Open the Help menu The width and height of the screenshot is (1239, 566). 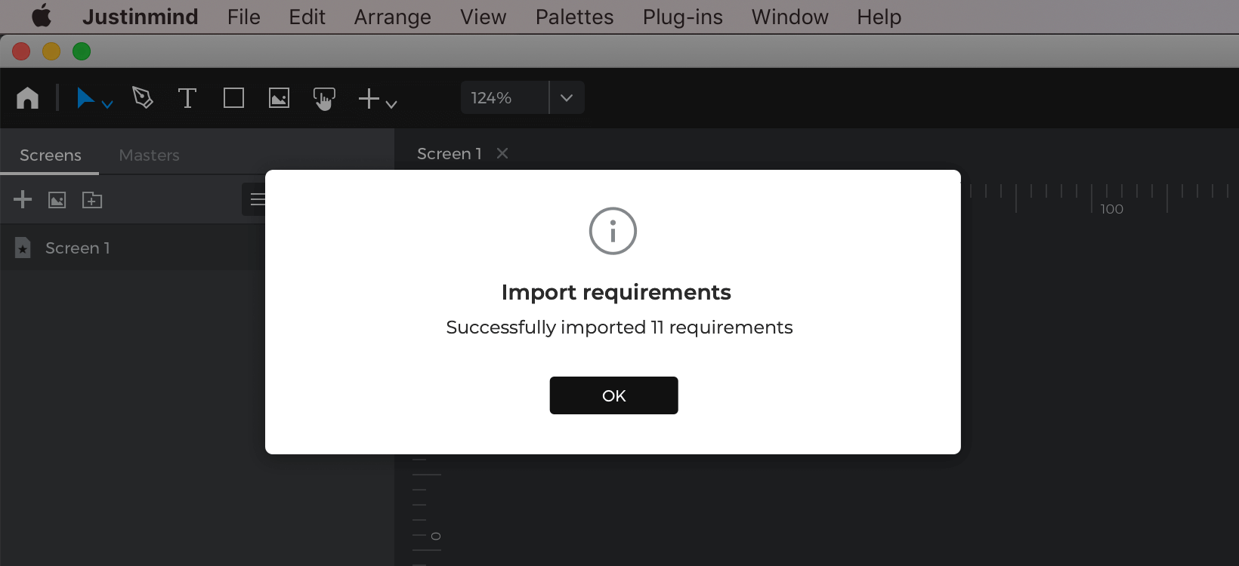(879, 17)
